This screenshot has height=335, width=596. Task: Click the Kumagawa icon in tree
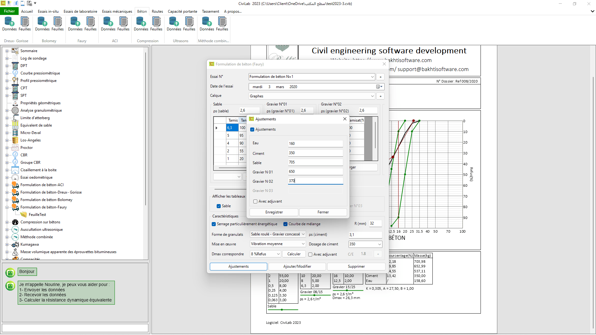(x=15, y=244)
